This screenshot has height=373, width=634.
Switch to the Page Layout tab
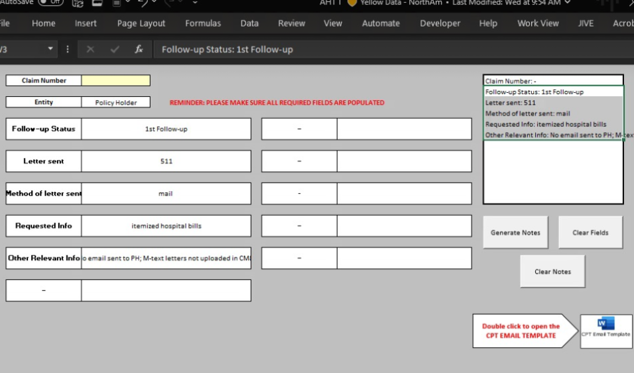click(141, 23)
